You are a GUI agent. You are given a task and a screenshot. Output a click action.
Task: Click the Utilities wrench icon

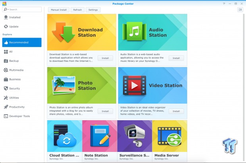coord(6,98)
